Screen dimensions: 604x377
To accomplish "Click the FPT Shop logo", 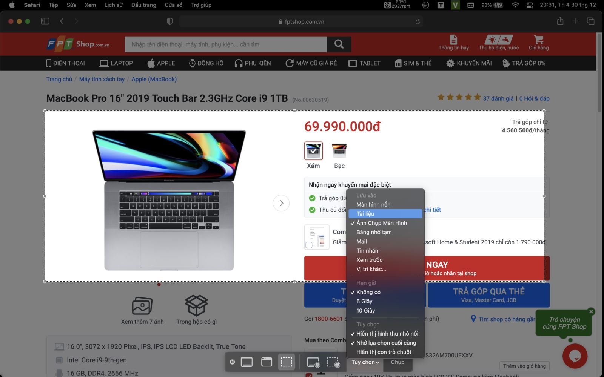I will click(x=78, y=44).
